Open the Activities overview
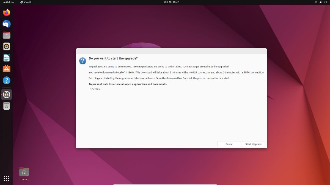 click(8, 2)
